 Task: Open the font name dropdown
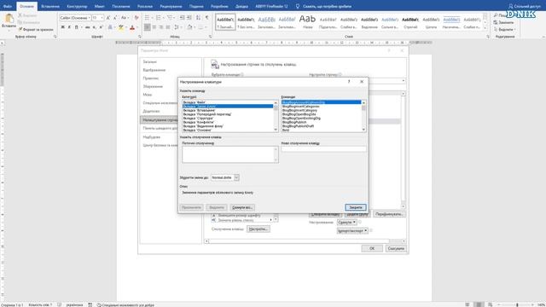[89, 18]
